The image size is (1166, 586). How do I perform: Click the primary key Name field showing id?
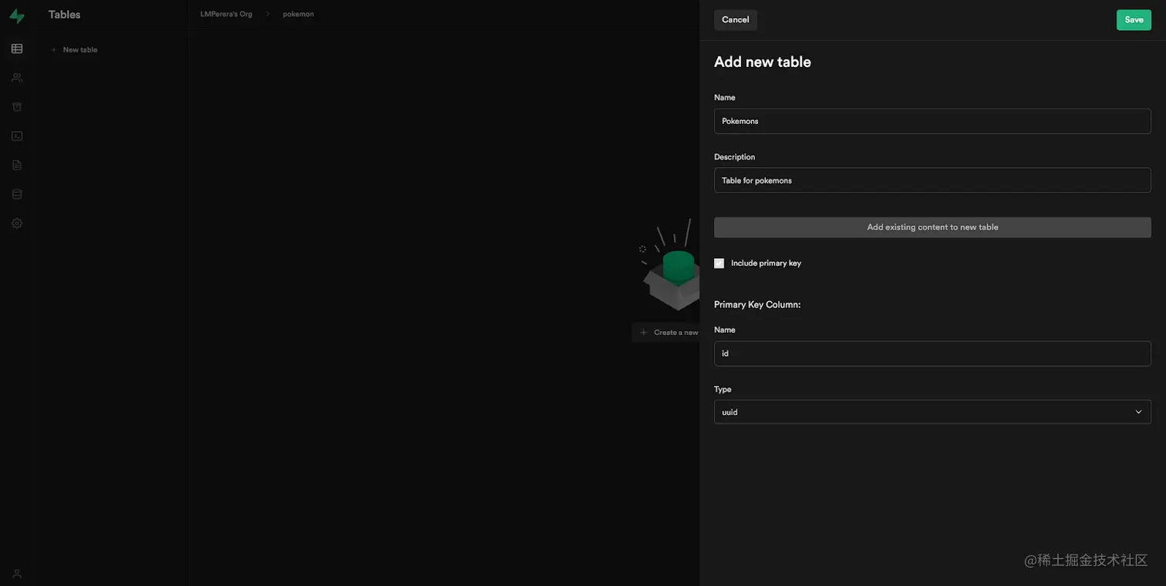(932, 352)
